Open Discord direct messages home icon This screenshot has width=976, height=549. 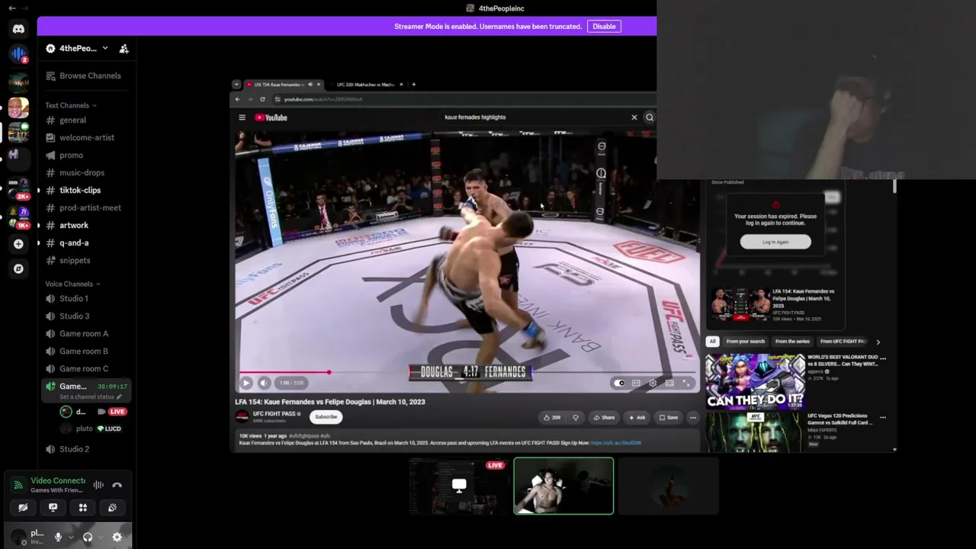pos(18,29)
